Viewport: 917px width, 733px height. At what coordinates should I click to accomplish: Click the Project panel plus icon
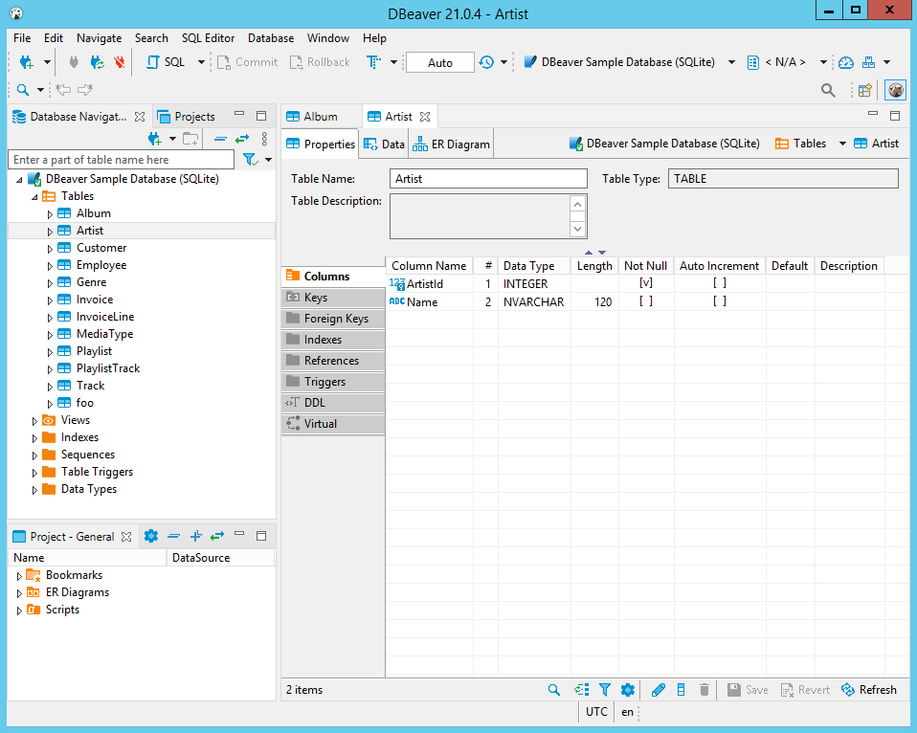tap(196, 536)
